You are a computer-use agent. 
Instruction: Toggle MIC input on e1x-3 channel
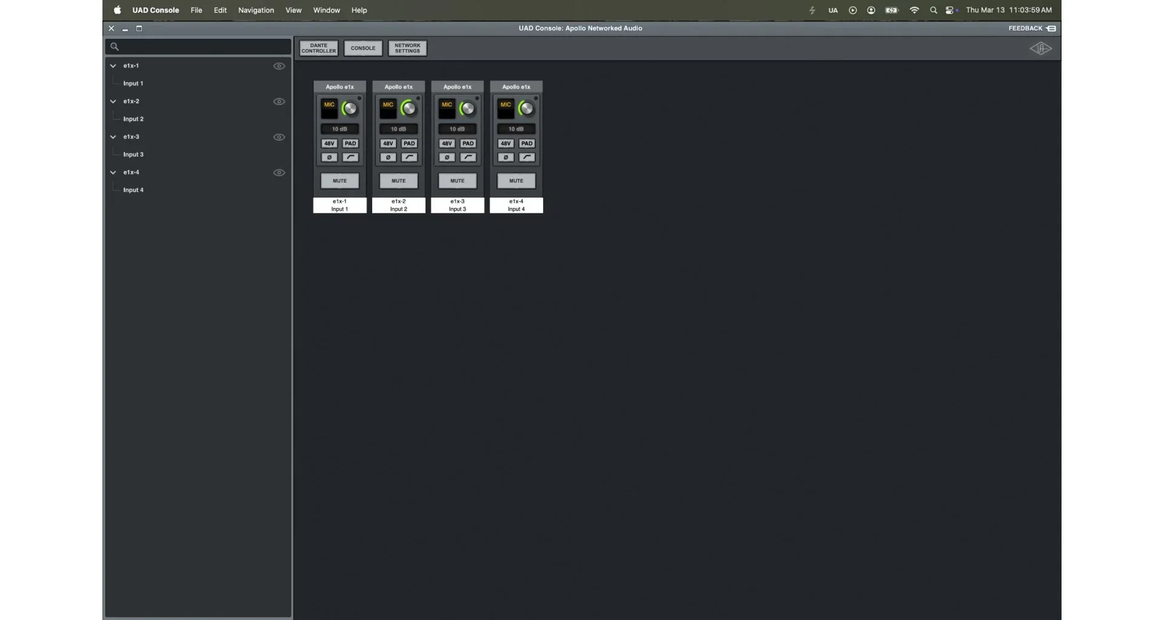(x=447, y=108)
